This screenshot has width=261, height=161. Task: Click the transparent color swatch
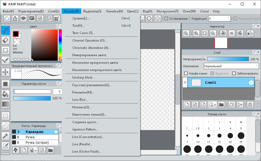[x=17, y=41]
